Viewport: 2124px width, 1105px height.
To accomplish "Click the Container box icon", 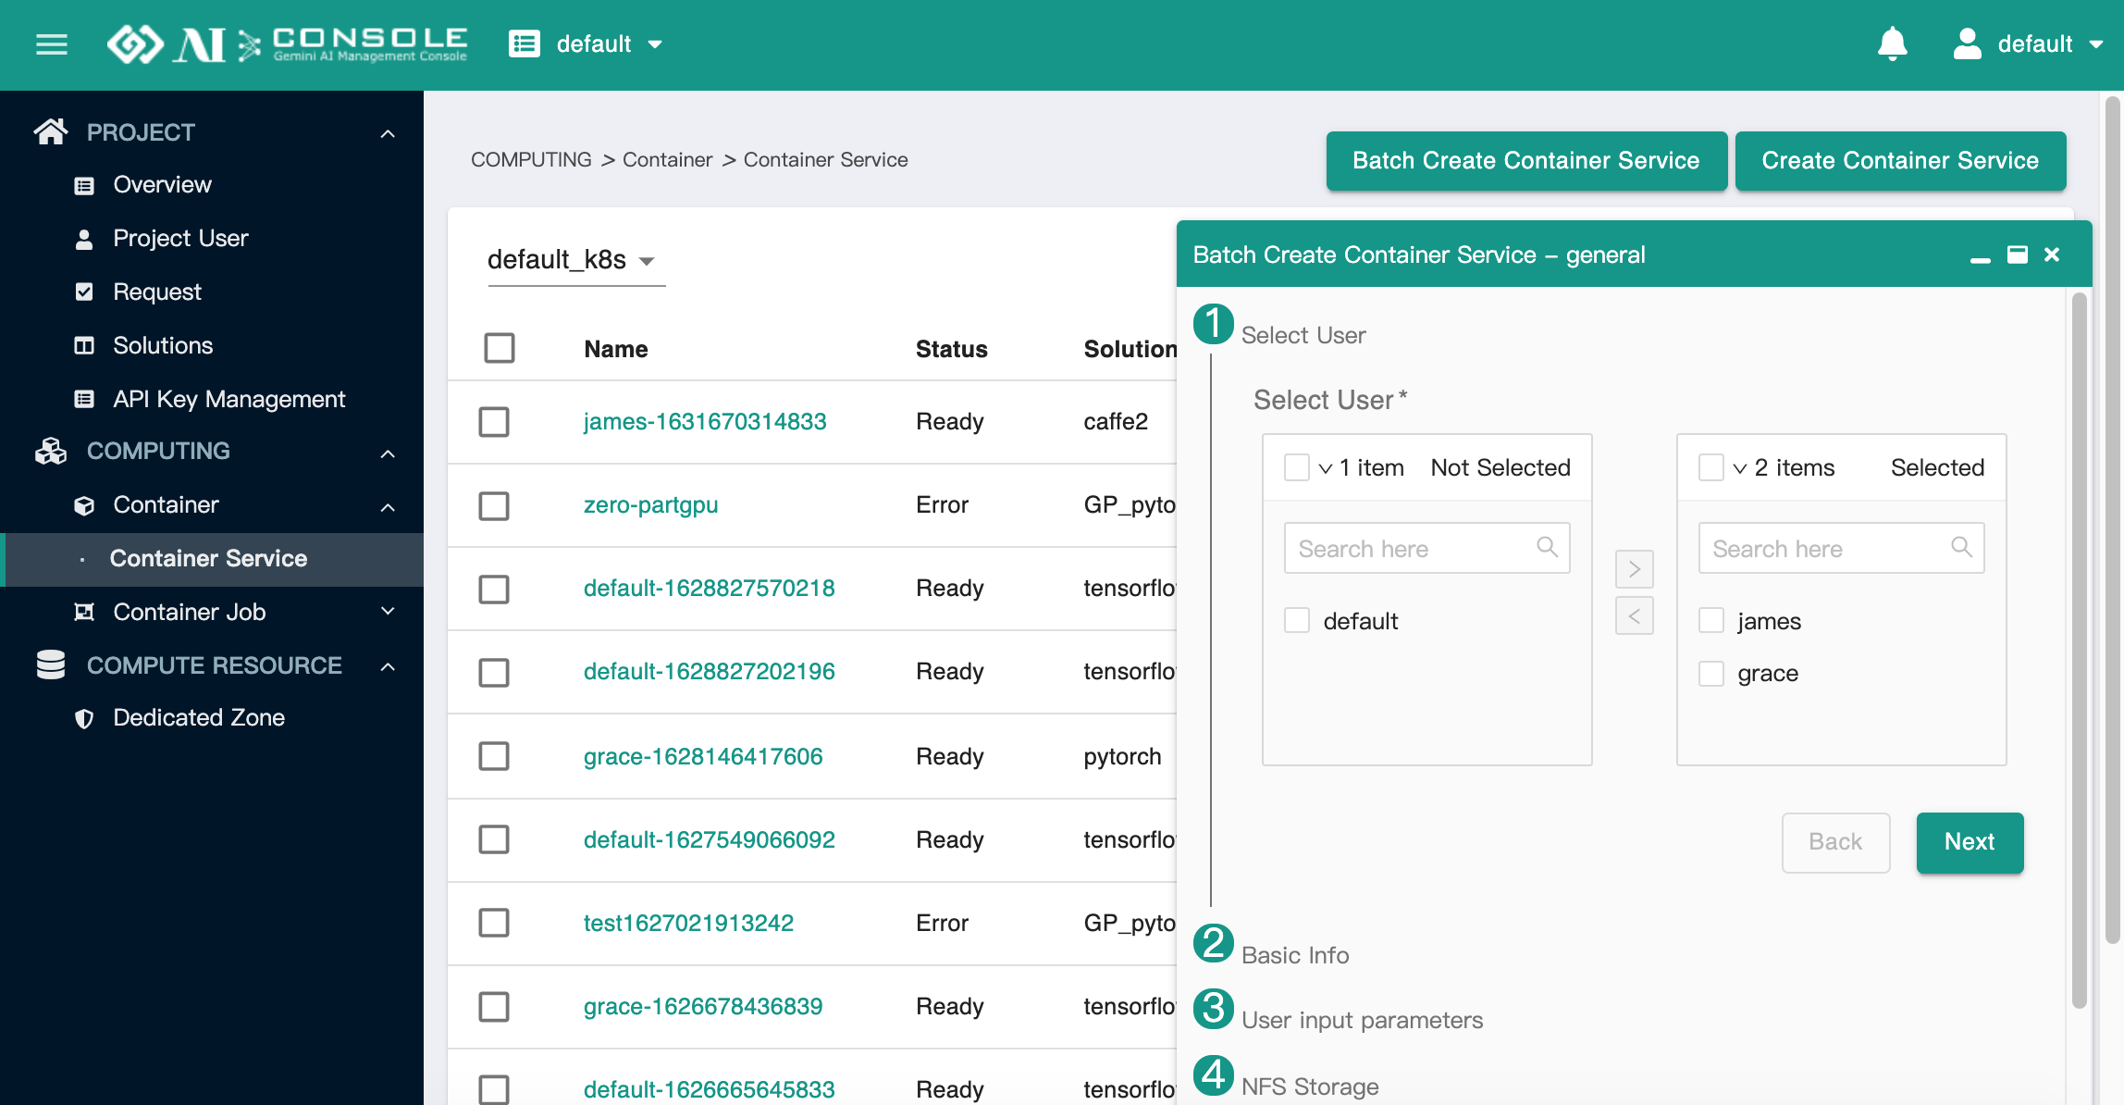I will click(x=84, y=505).
